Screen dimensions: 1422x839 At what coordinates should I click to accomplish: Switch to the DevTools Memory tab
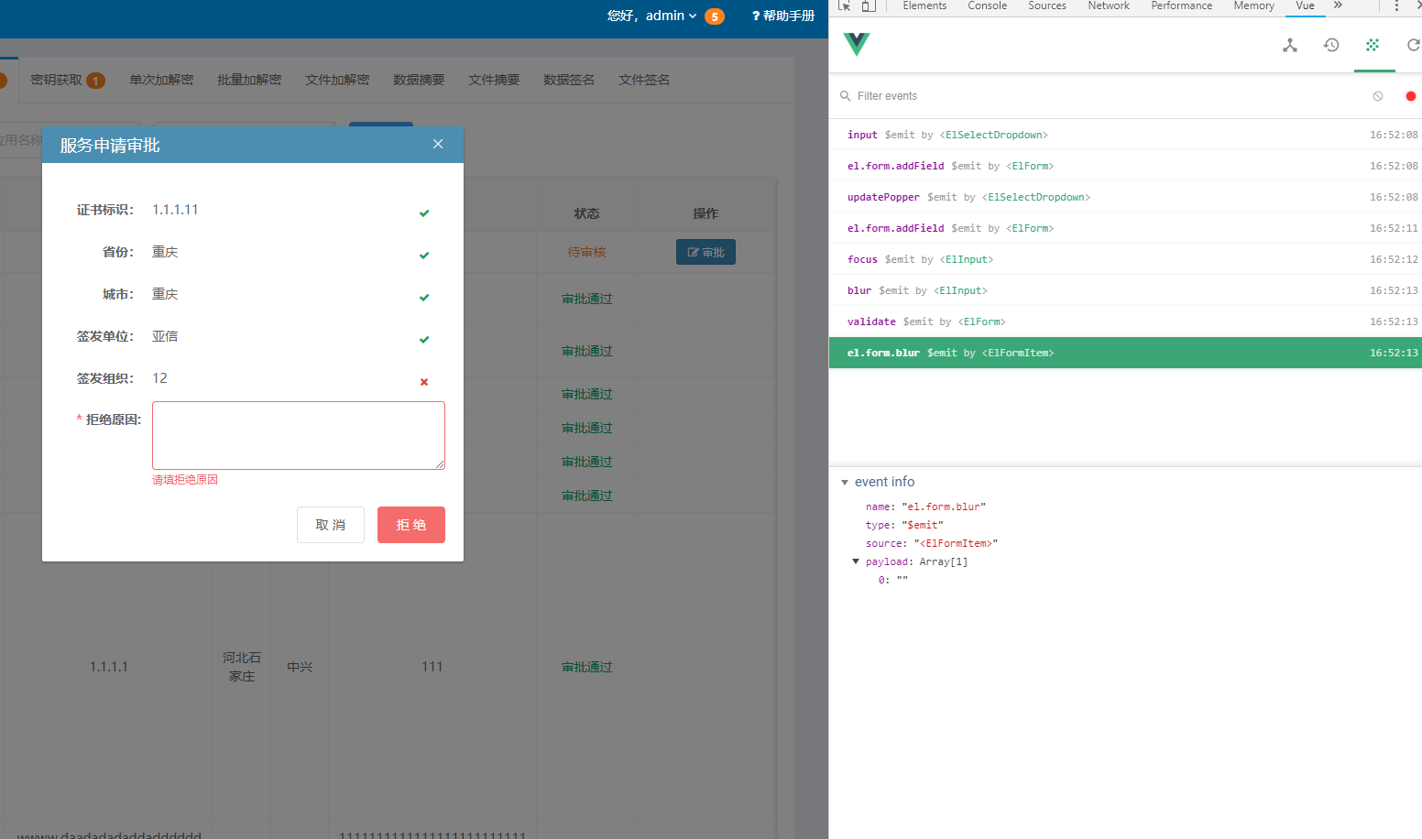tap(1253, 5)
